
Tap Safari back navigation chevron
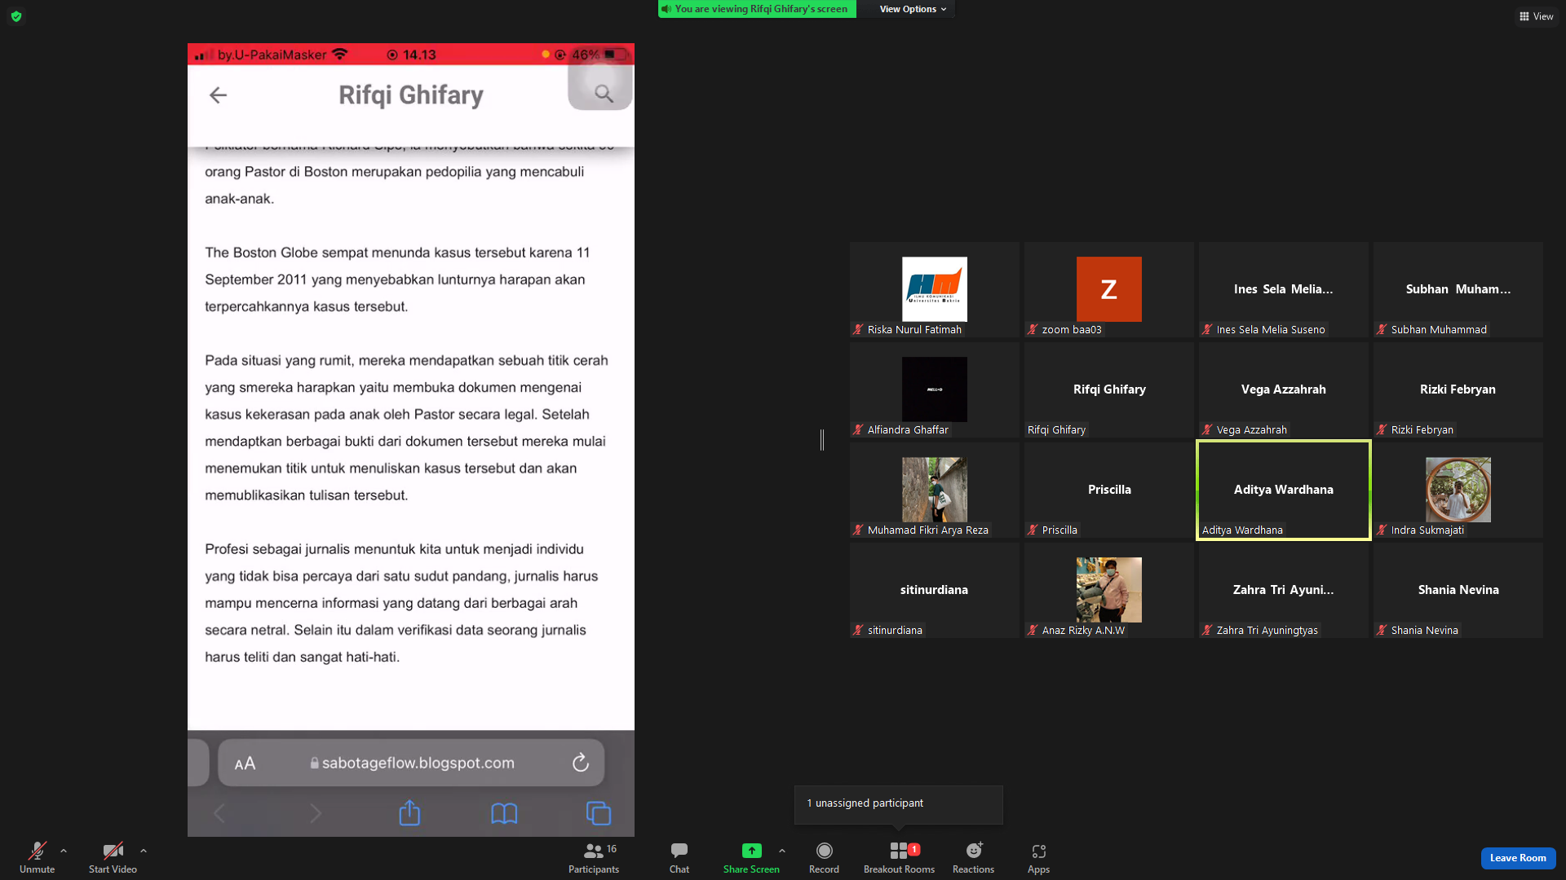pos(219,813)
